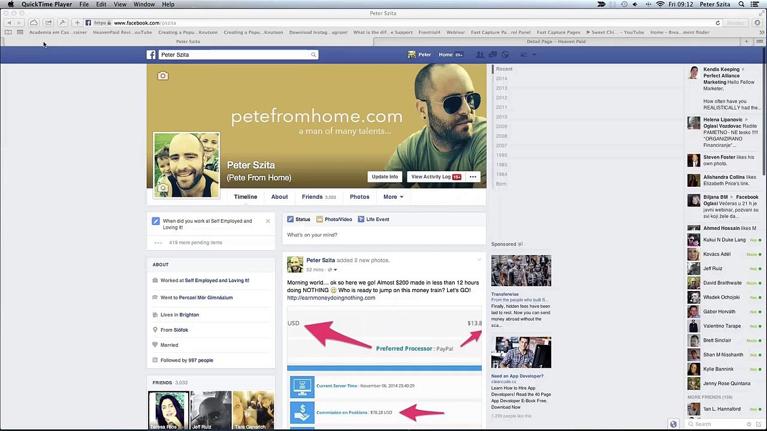767x431 pixels.
Task: Open the View menu
Action: coord(120,4)
